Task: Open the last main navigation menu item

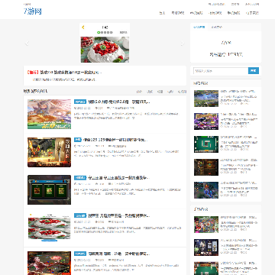Action: click(252, 13)
